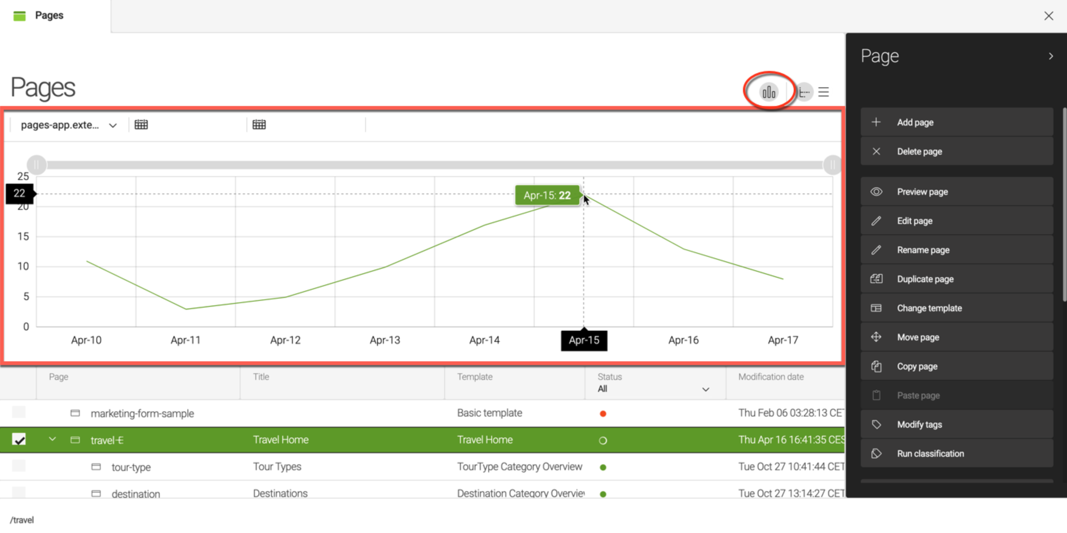The height and width of the screenshot is (533, 1067).
Task: Choose Delete page action
Action: 956,151
